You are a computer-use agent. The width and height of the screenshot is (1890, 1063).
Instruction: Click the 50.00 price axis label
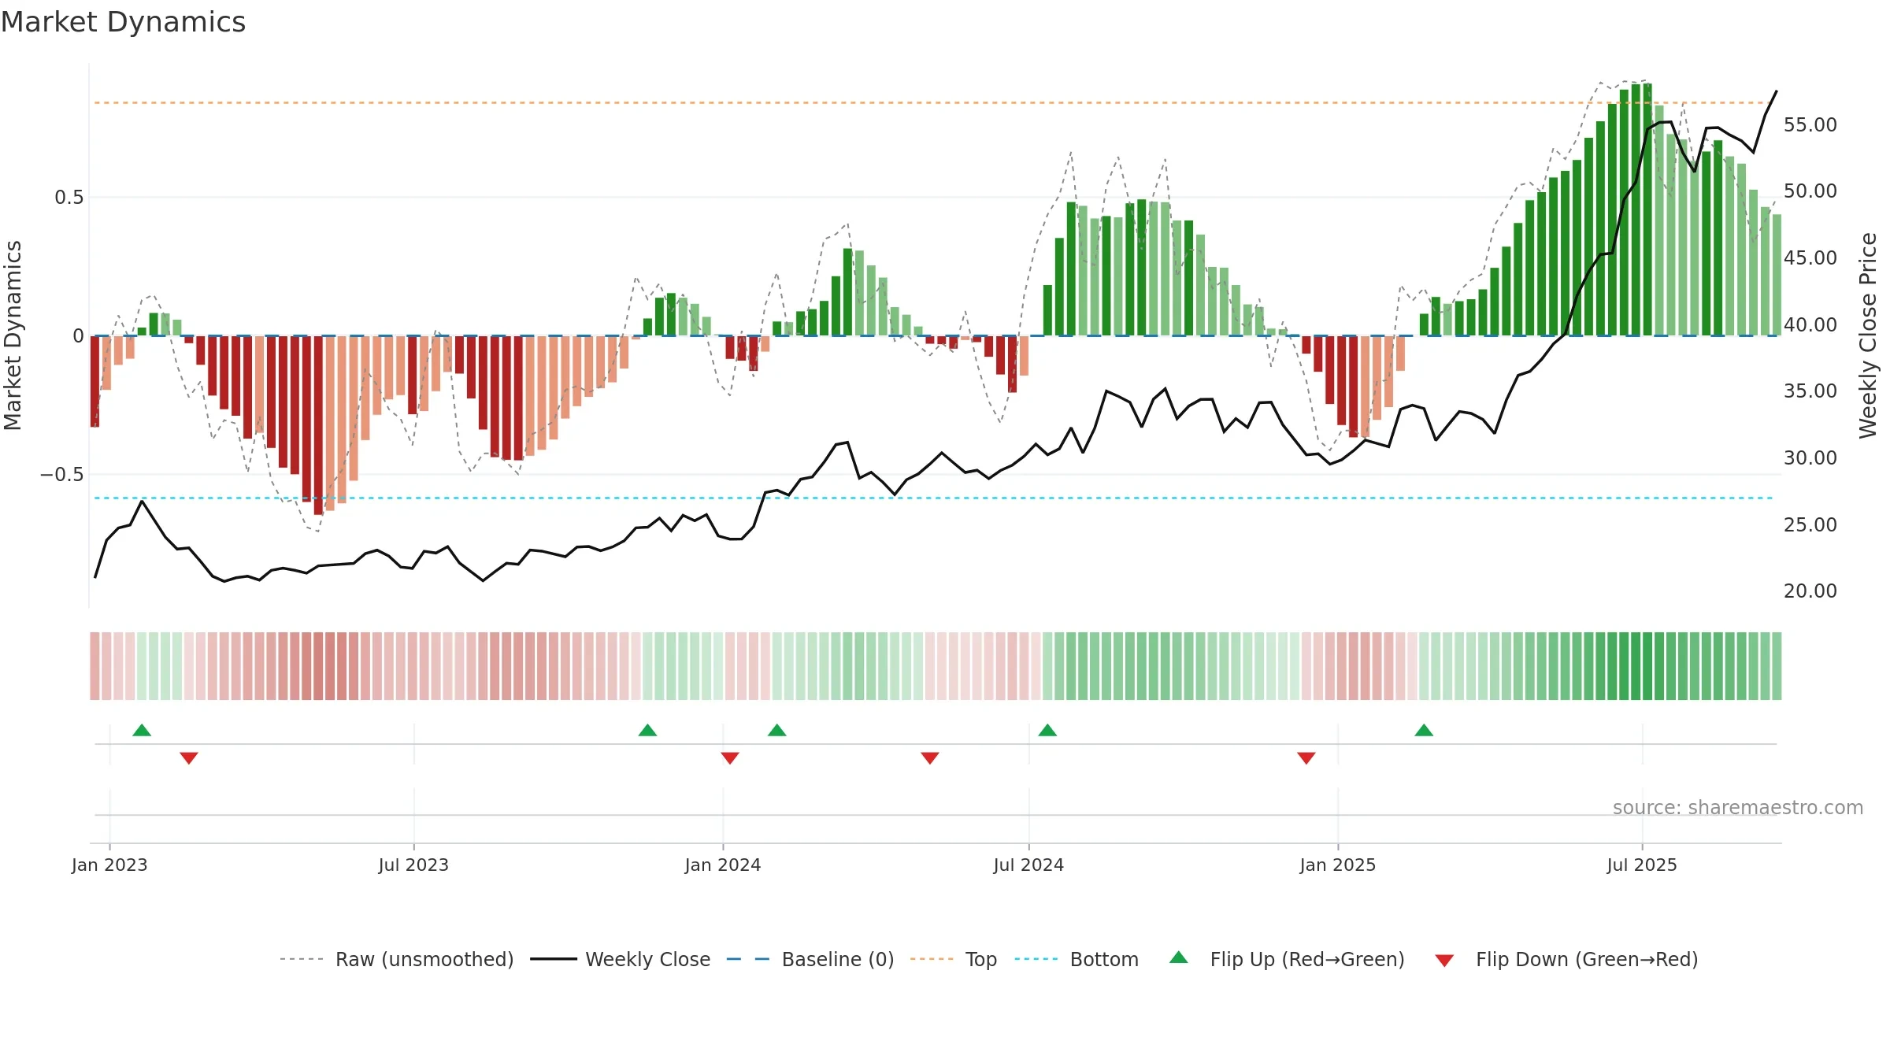(x=1810, y=191)
